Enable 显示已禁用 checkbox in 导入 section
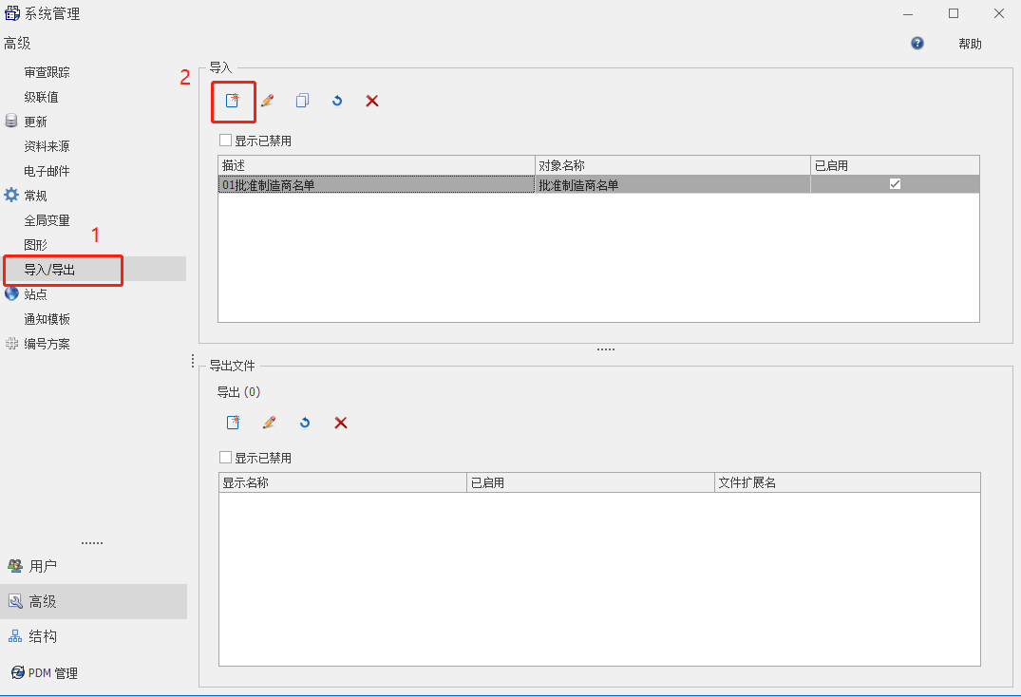The width and height of the screenshot is (1021, 697). (225, 141)
